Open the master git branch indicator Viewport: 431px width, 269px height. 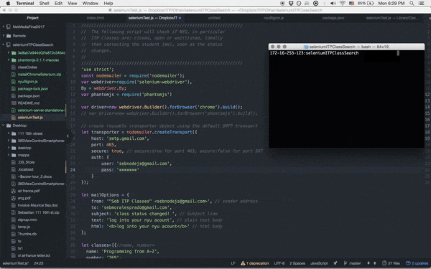pyautogui.click(x=353, y=263)
